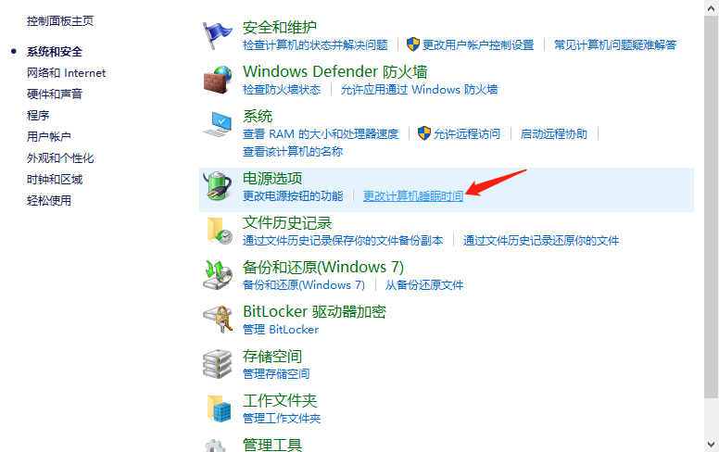Image resolution: width=719 pixels, height=452 pixels.
Task: Select 网络和 Internet in the sidebar
Action: tap(66, 73)
